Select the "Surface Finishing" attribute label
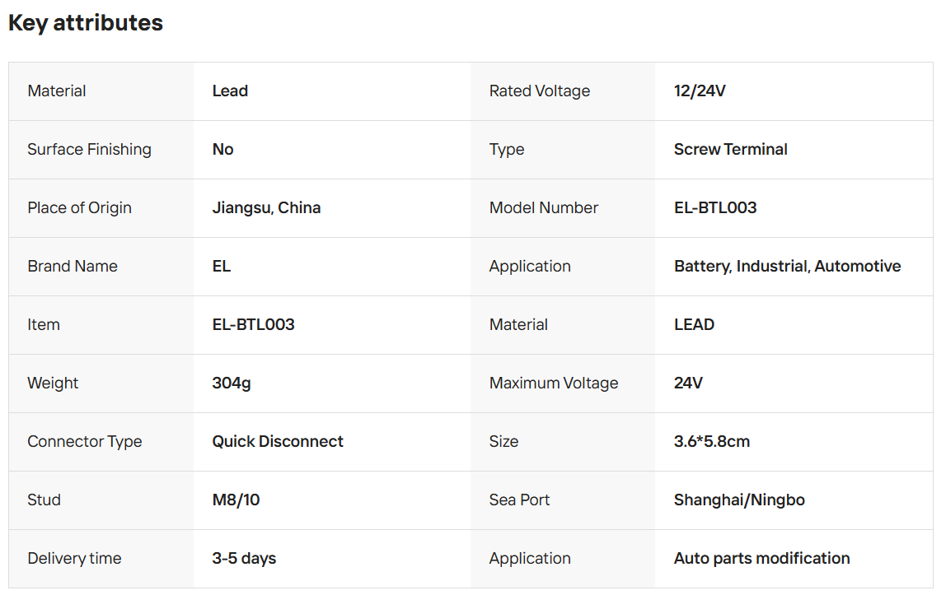The width and height of the screenshot is (946, 595). click(89, 150)
